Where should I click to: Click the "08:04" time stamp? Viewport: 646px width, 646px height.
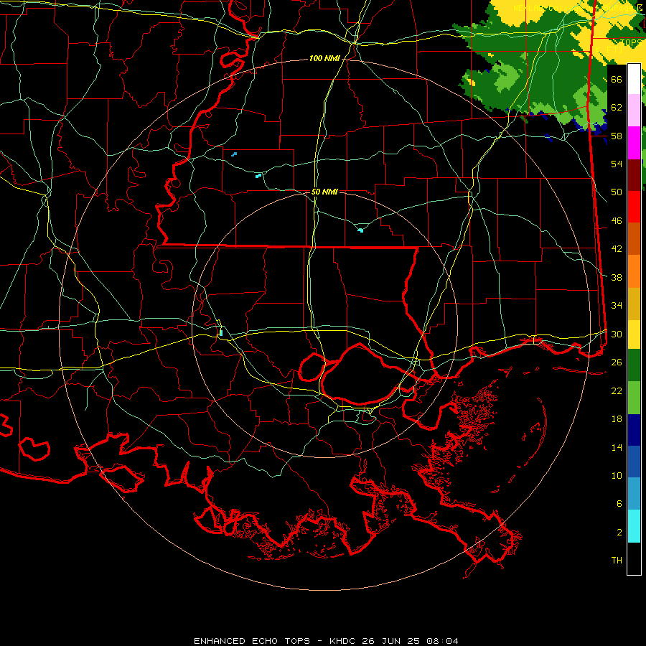click(x=441, y=641)
